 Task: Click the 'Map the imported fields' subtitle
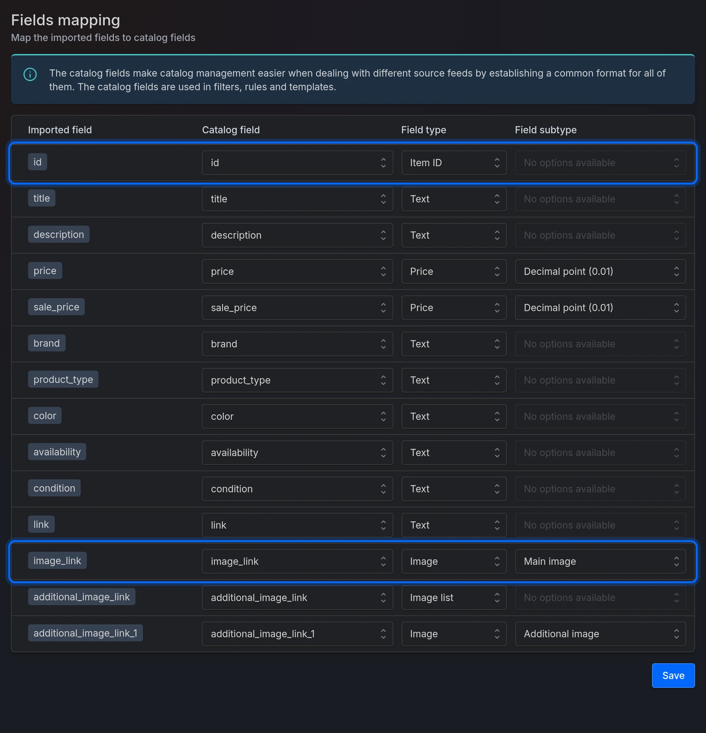[103, 37]
